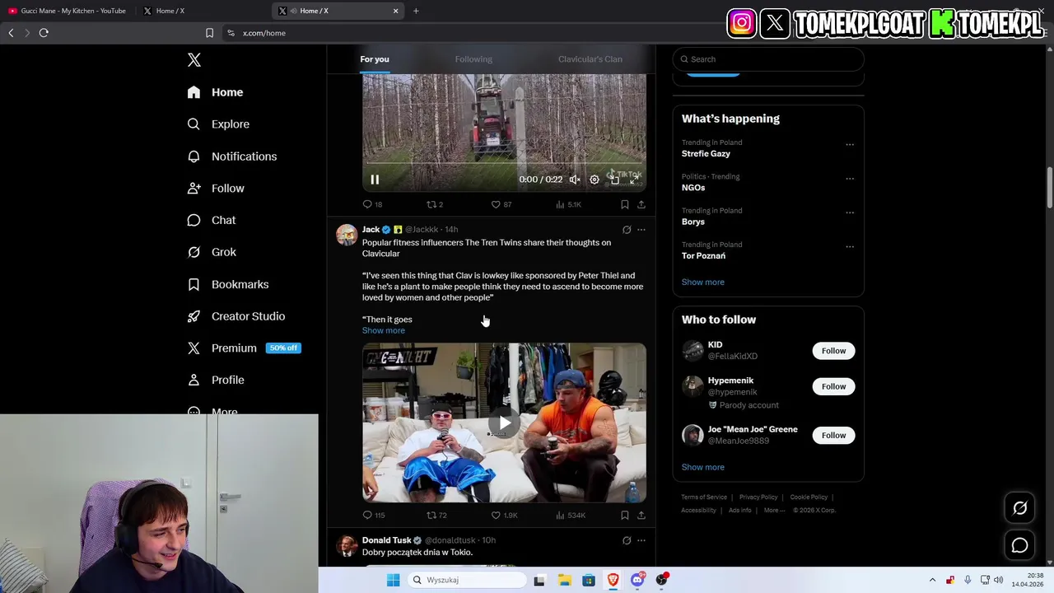Viewport: 1054px width, 593px height.
Task: Bookmark Jack's post
Action: (625, 516)
